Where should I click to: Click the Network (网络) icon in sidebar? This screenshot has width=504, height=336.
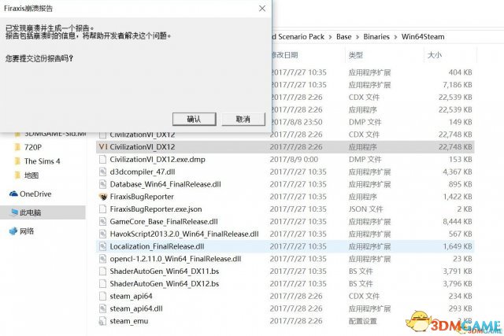pyautogui.click(x=13, y=231)
